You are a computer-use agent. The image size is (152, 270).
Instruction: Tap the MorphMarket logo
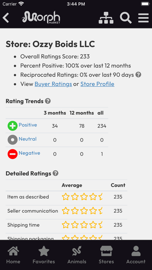click(x=41, y=17)
